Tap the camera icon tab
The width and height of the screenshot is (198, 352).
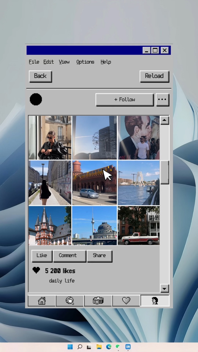pyautogui.click(x=98, y=301)
